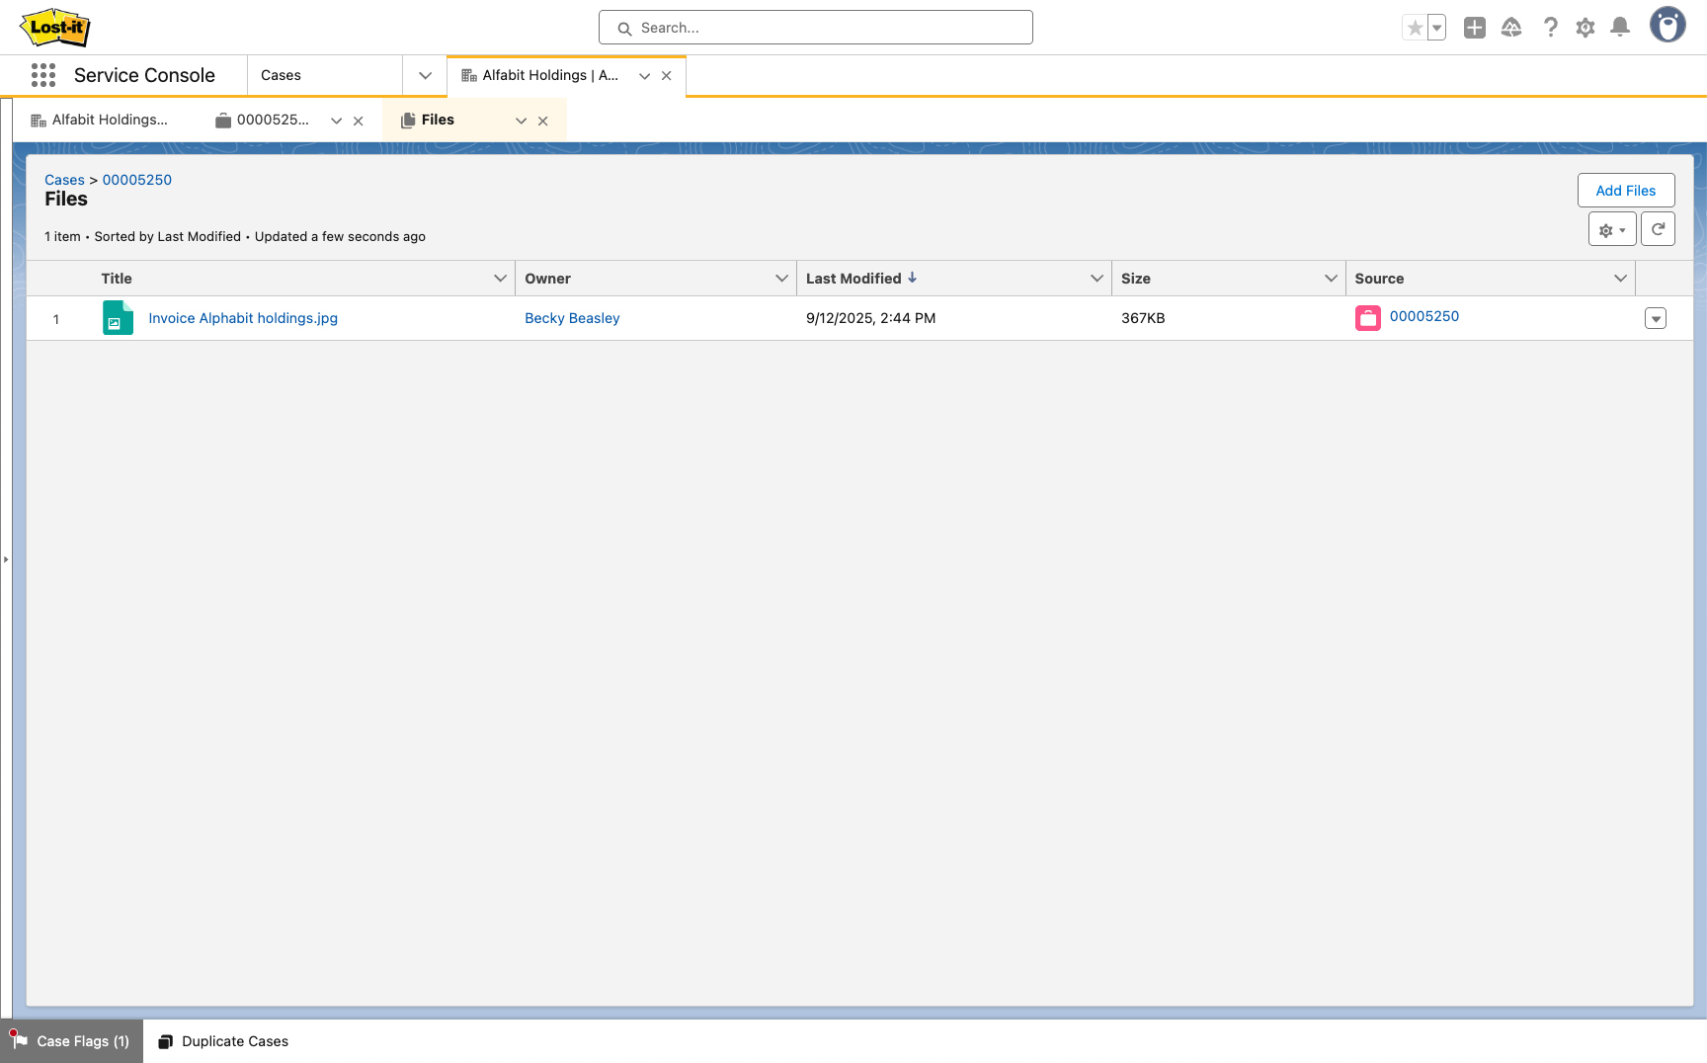The height and width of the screenshot is (1063, 1707).
Task: Open the Last Modified column dropdown
Action: pos(1095,278)
